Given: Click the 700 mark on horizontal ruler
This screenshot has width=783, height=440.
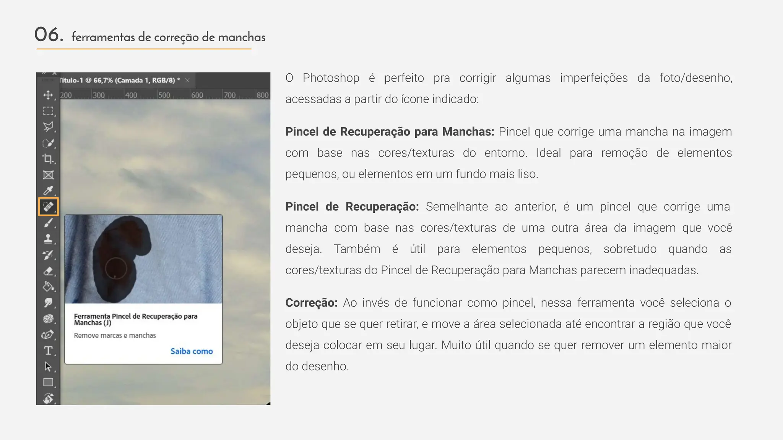Looking at the screenshot, I should pyautogui.click(x=229, y=95).
